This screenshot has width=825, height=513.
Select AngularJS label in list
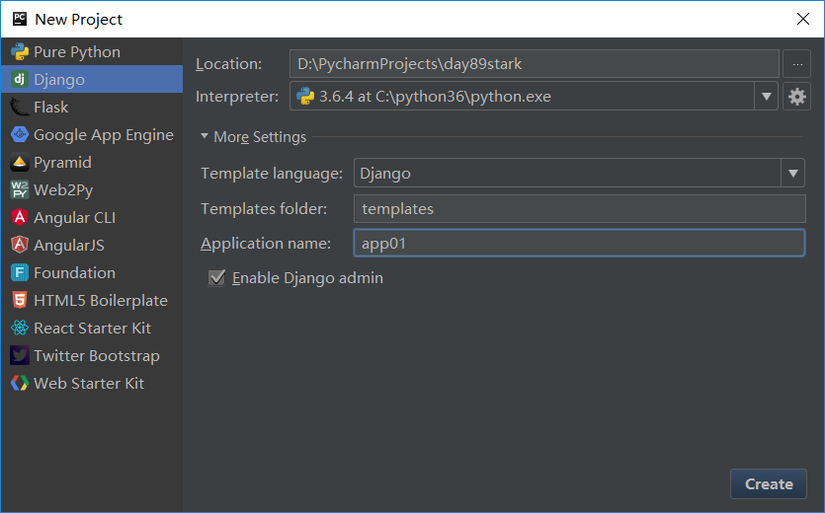coord(69,245)
